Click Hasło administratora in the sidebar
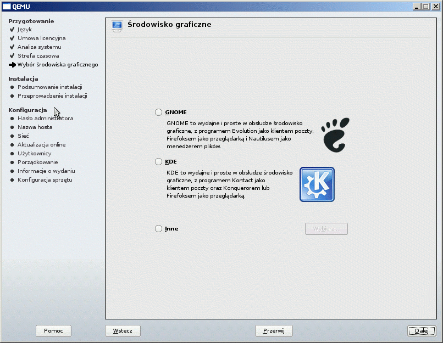 [45, 119]
